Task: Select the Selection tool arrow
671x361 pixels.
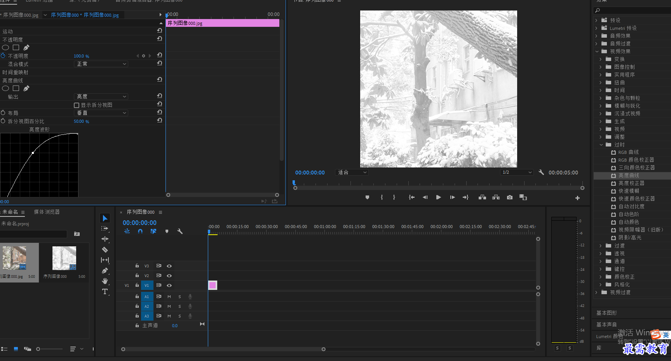Action: (105, 218)
